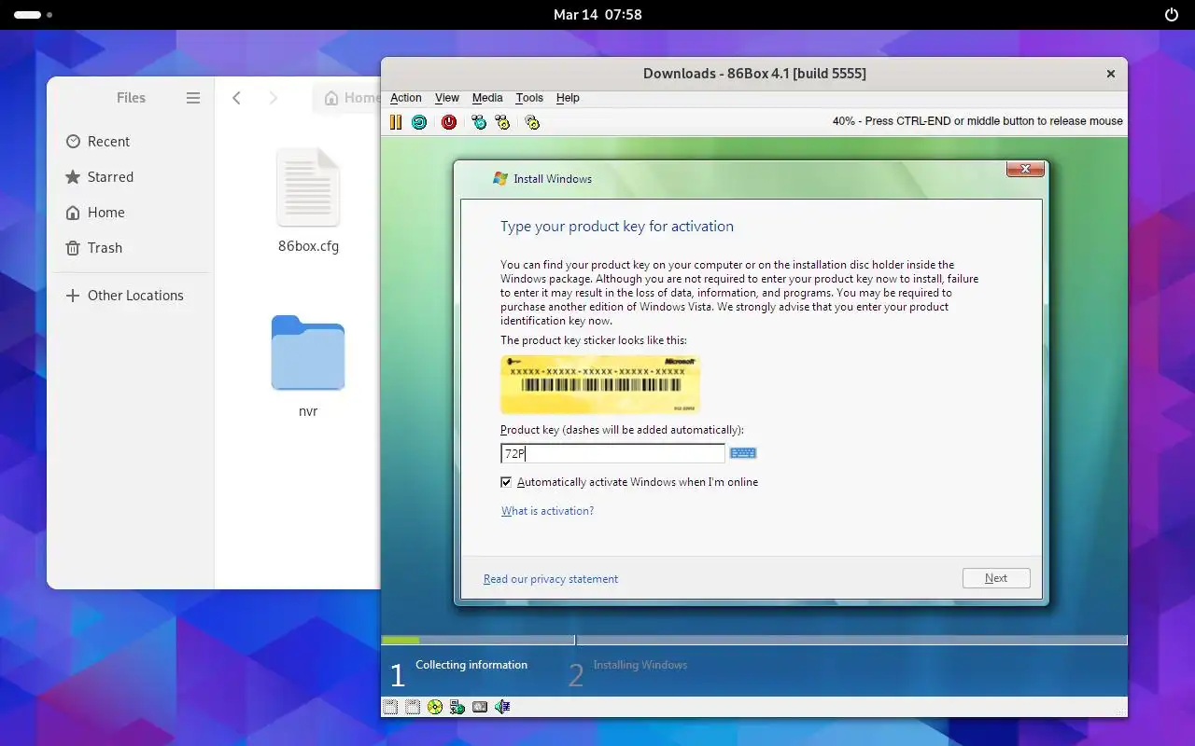The height and width of the screenshot is (746, 1195).
Task: Go back in Files window
Action: coord(236,98)
